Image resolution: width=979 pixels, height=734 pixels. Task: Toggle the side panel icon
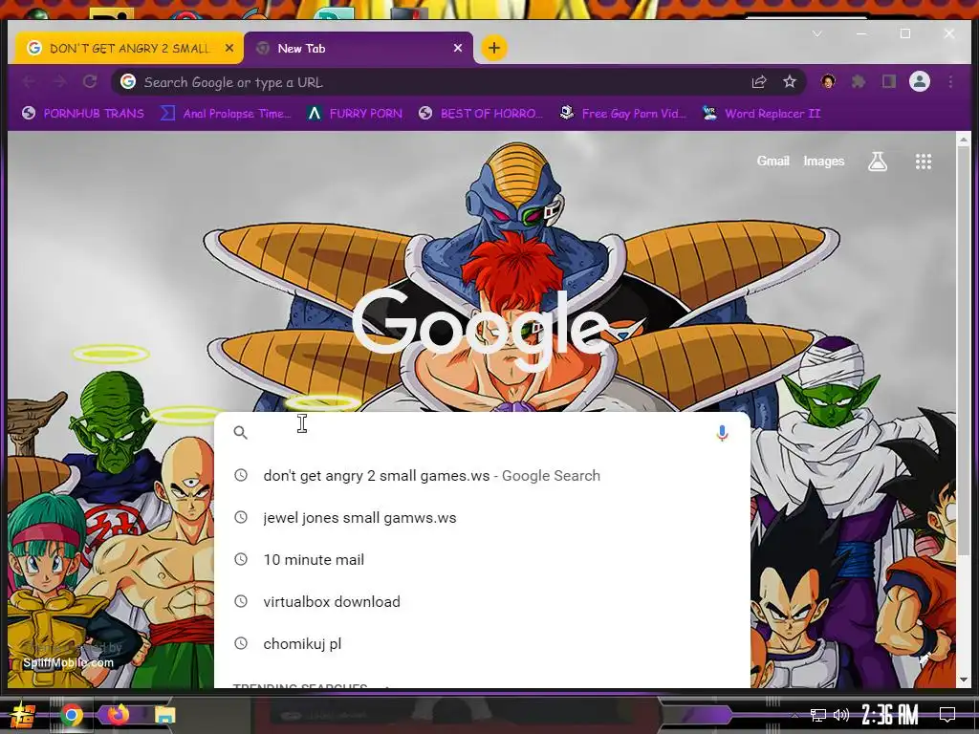pos(889,82)
